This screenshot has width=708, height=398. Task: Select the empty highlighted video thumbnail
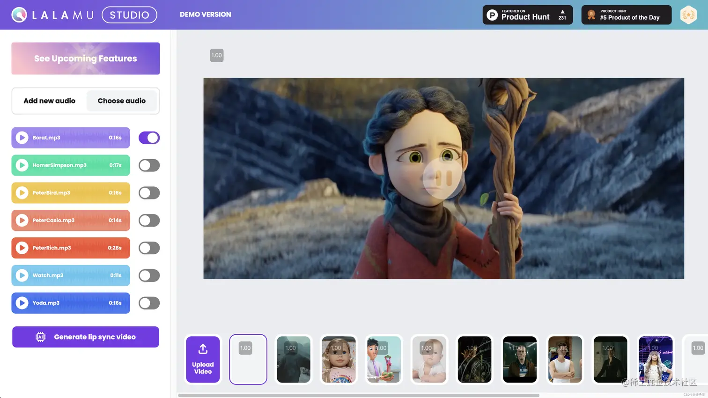(248, 360)
